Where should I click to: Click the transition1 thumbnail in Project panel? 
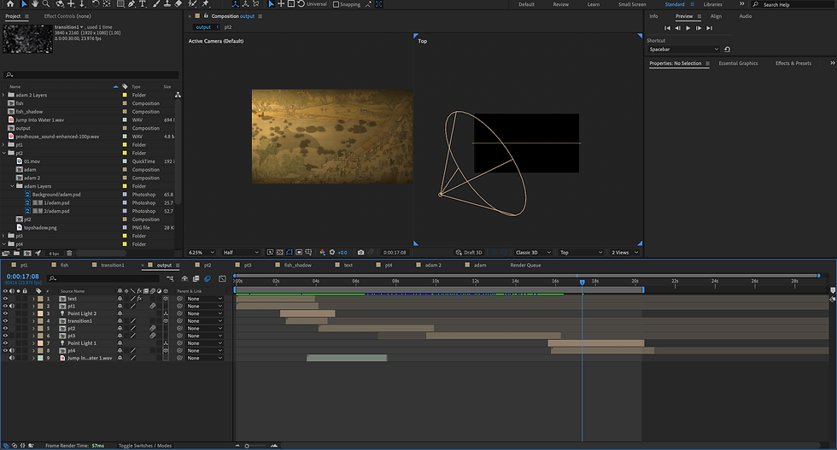[x=27, y=39]
